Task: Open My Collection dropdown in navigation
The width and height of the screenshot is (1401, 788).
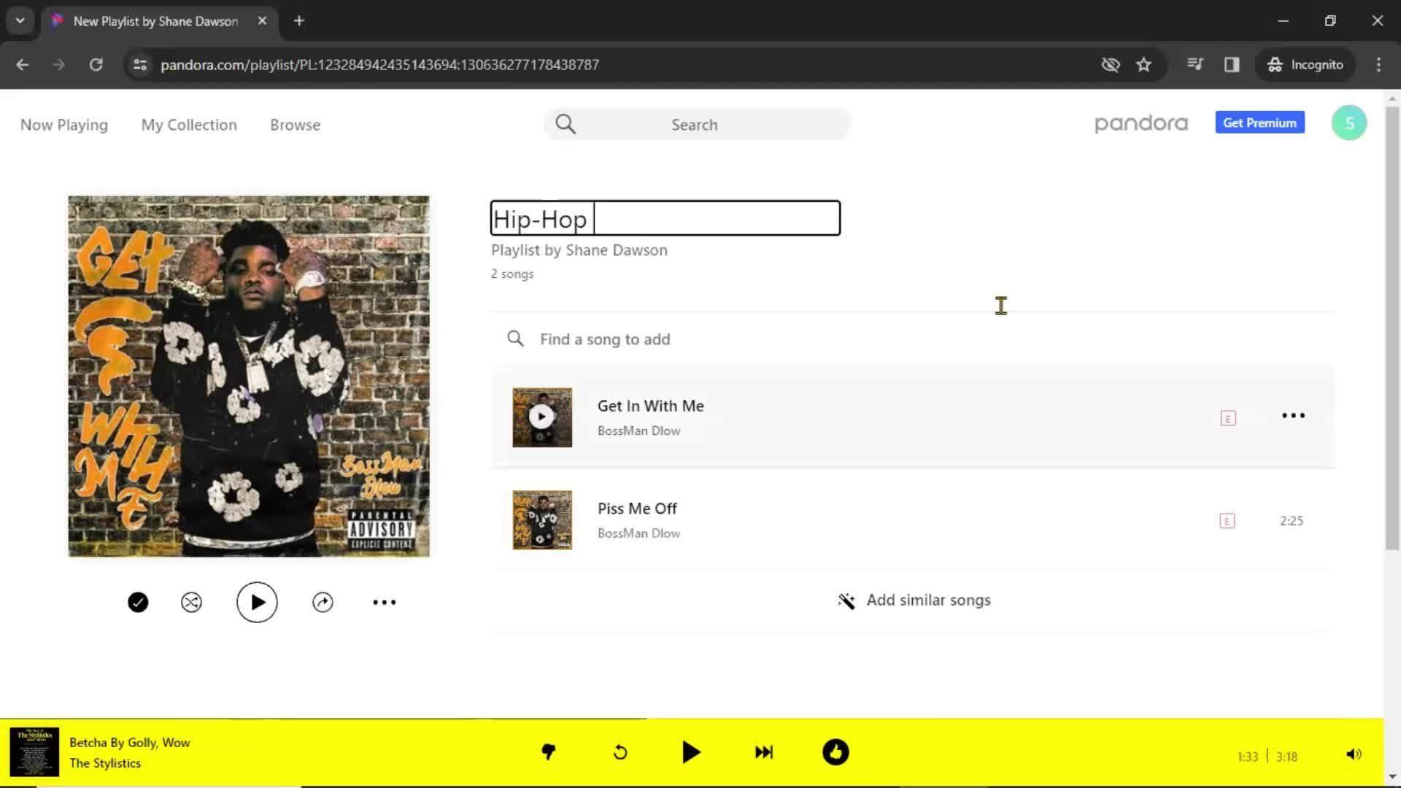Action: click(x=188, y=123)
